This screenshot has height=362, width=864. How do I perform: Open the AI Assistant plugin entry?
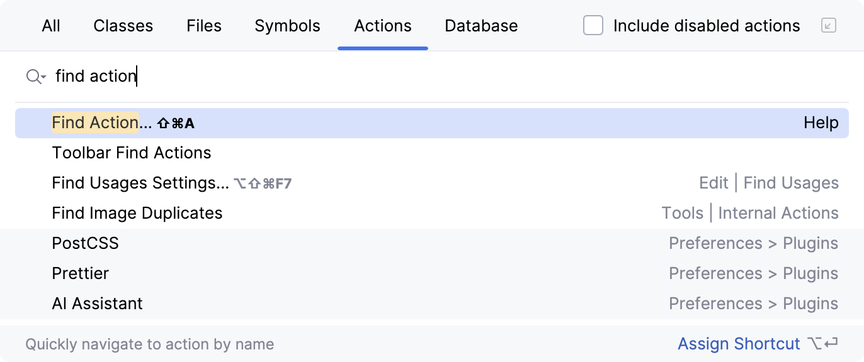pos(98,304)
